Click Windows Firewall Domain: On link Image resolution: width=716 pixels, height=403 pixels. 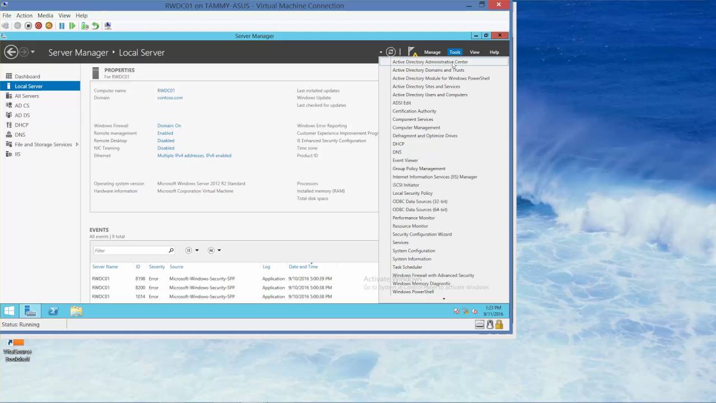pyautogui.click(x=169, y=126)
